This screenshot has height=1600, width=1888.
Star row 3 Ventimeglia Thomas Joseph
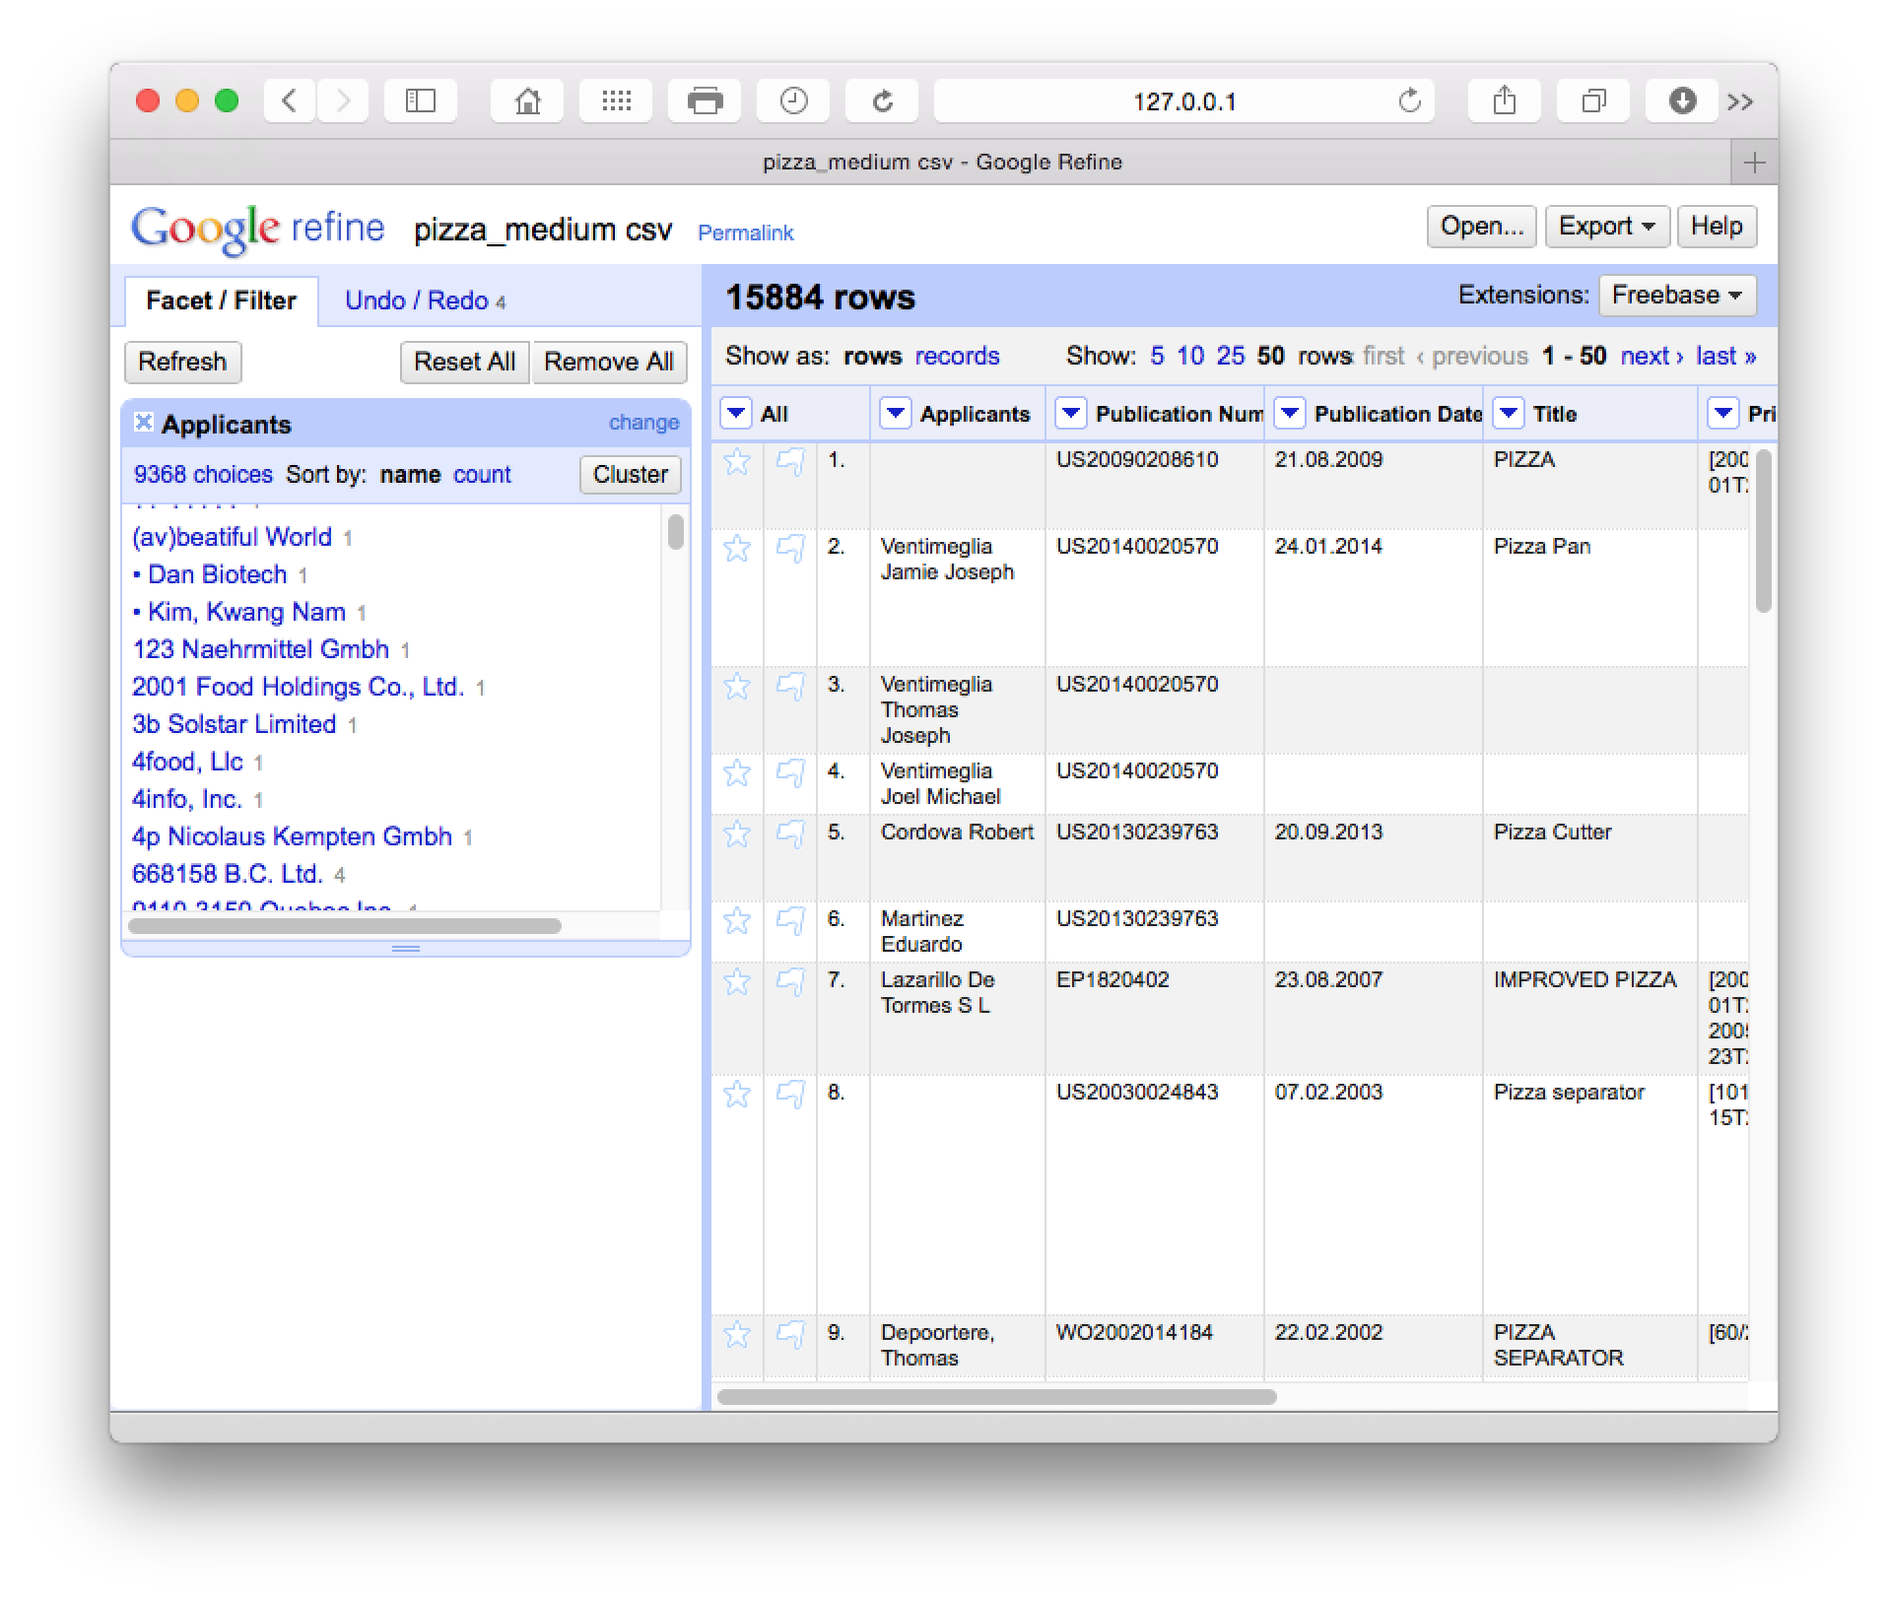(x=737, y=686)
